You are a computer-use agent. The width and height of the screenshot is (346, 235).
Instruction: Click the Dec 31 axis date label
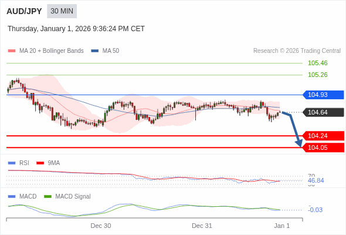point(202,226)
